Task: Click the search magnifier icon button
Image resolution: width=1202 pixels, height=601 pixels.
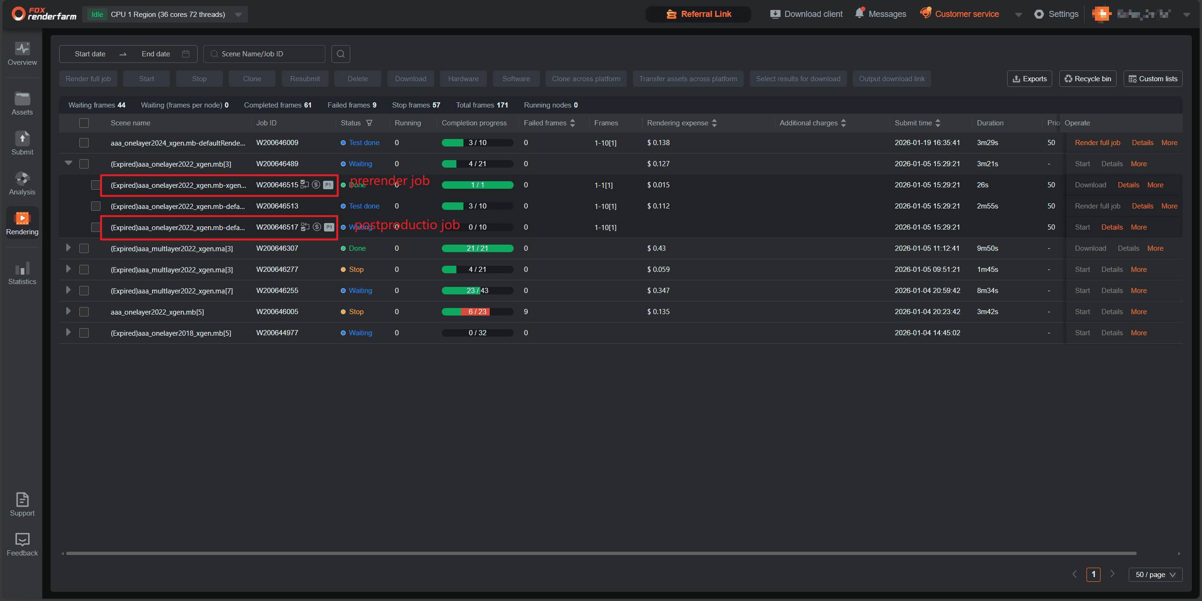Action: tap(340, 54)
